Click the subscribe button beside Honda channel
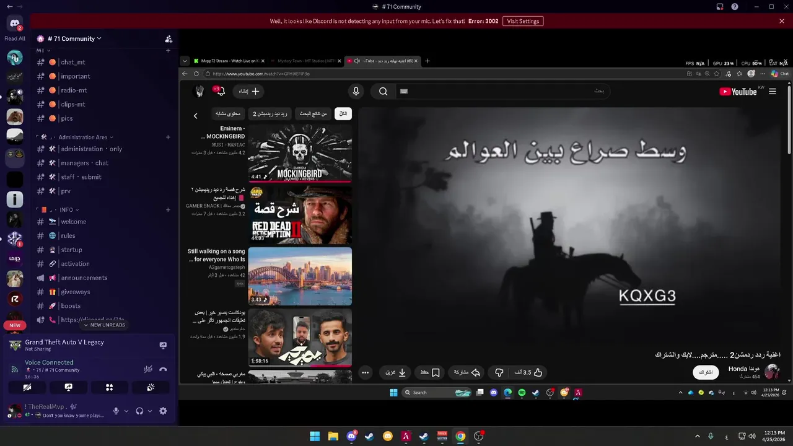Screen dimensions: 793x446 706,372
